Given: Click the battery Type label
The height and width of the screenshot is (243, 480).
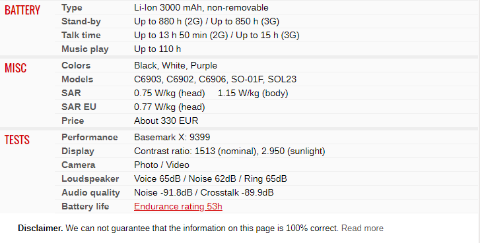Looking at the screenshot, I should (x=71, y=8).
